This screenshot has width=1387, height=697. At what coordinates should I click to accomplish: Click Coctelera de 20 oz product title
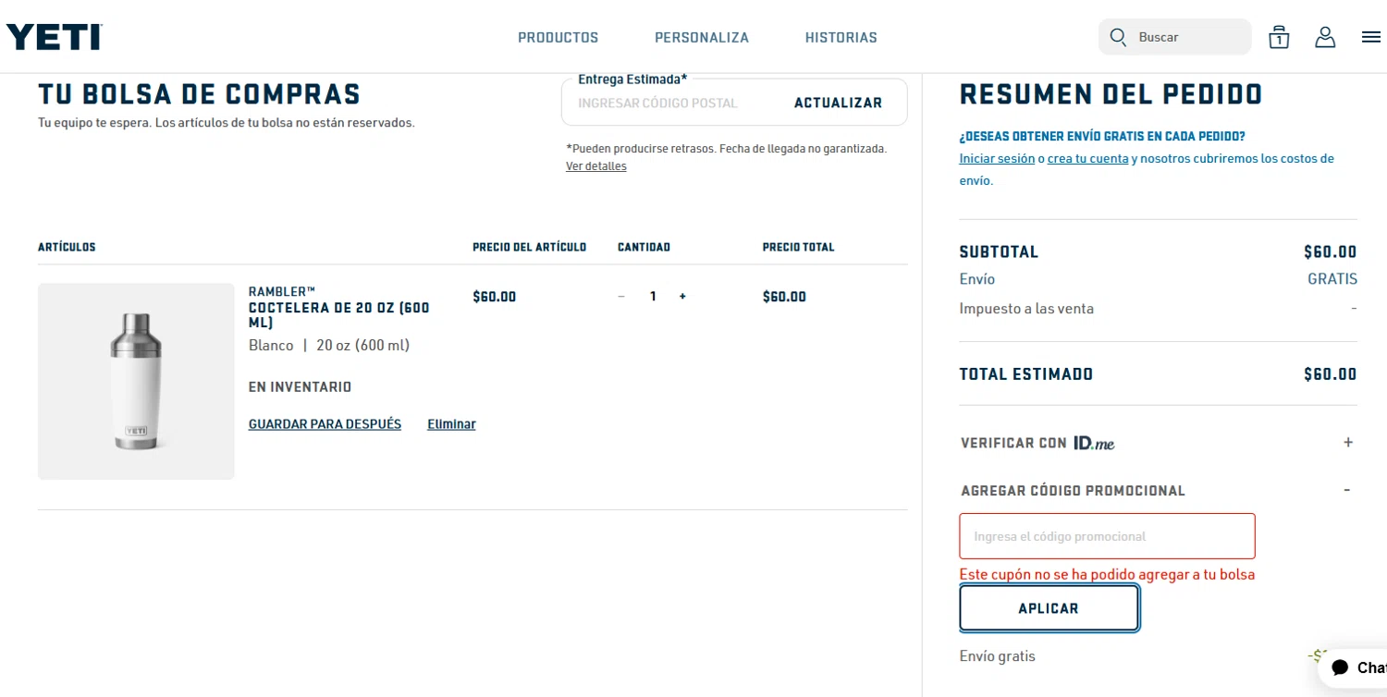pyautogui.click(x=339, y=315)
